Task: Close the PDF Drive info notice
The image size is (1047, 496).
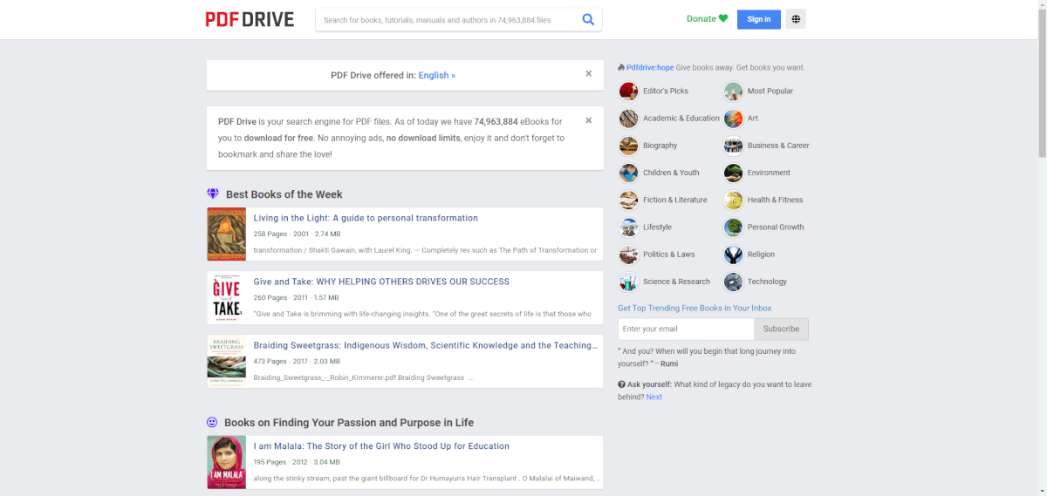Action: [588, 120]
